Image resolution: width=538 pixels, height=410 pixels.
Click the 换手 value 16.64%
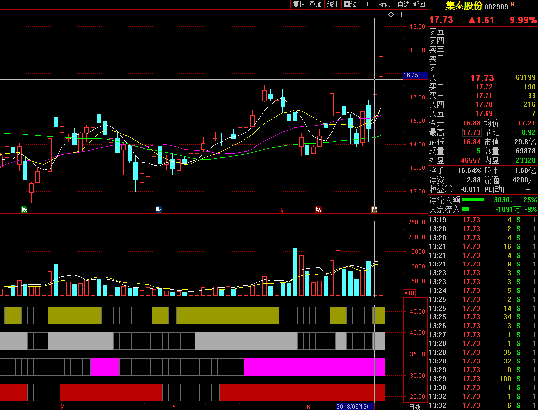(x=469, y=170)
